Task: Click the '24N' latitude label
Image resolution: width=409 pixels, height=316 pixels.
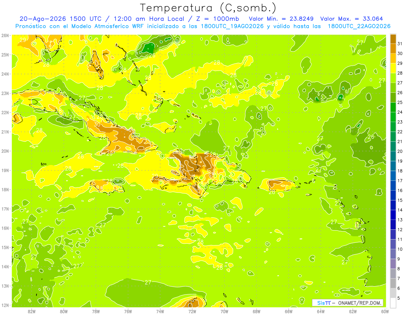Action: point(5,74)
